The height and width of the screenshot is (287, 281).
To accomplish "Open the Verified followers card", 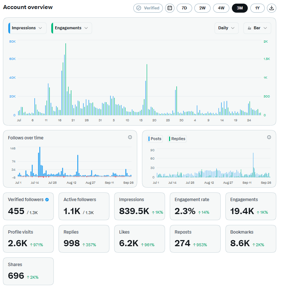I will [x=29, y=206].
